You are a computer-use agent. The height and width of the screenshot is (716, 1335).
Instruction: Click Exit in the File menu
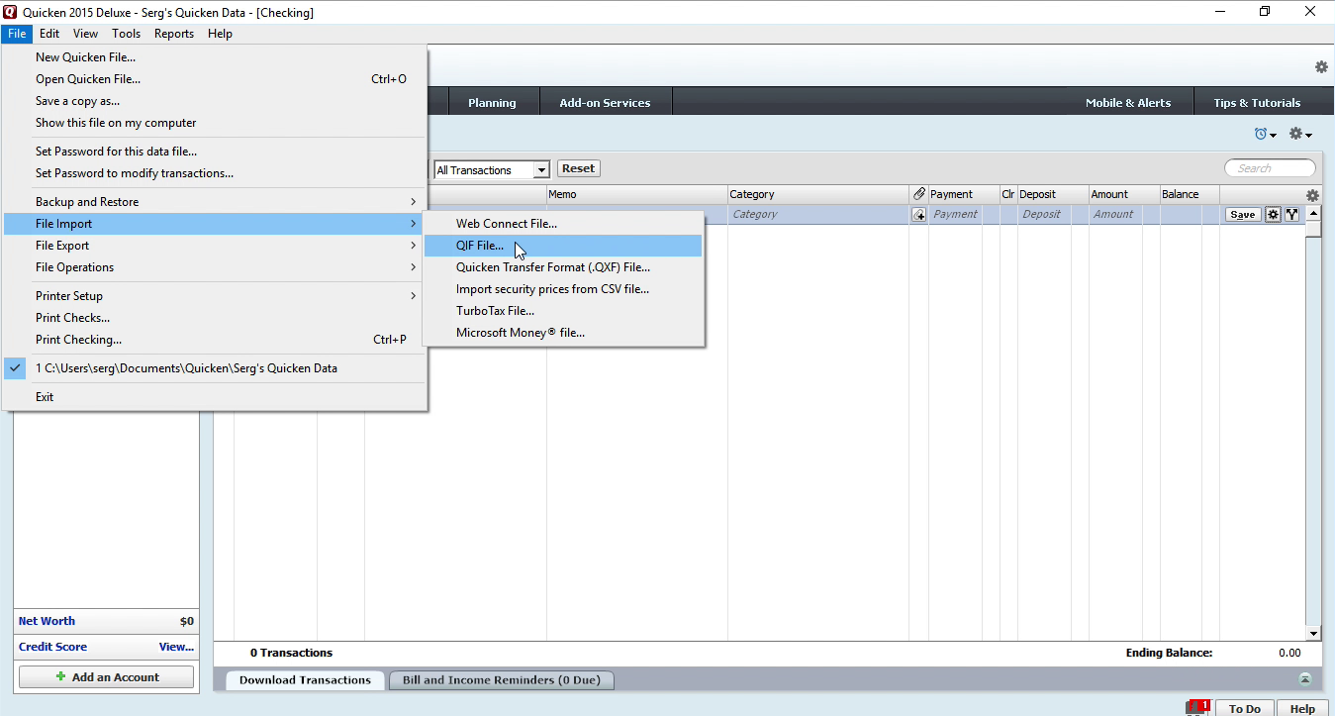215,397
